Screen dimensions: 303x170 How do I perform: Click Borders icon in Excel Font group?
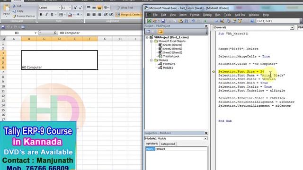pyautogui.click(x=61, y=15)
